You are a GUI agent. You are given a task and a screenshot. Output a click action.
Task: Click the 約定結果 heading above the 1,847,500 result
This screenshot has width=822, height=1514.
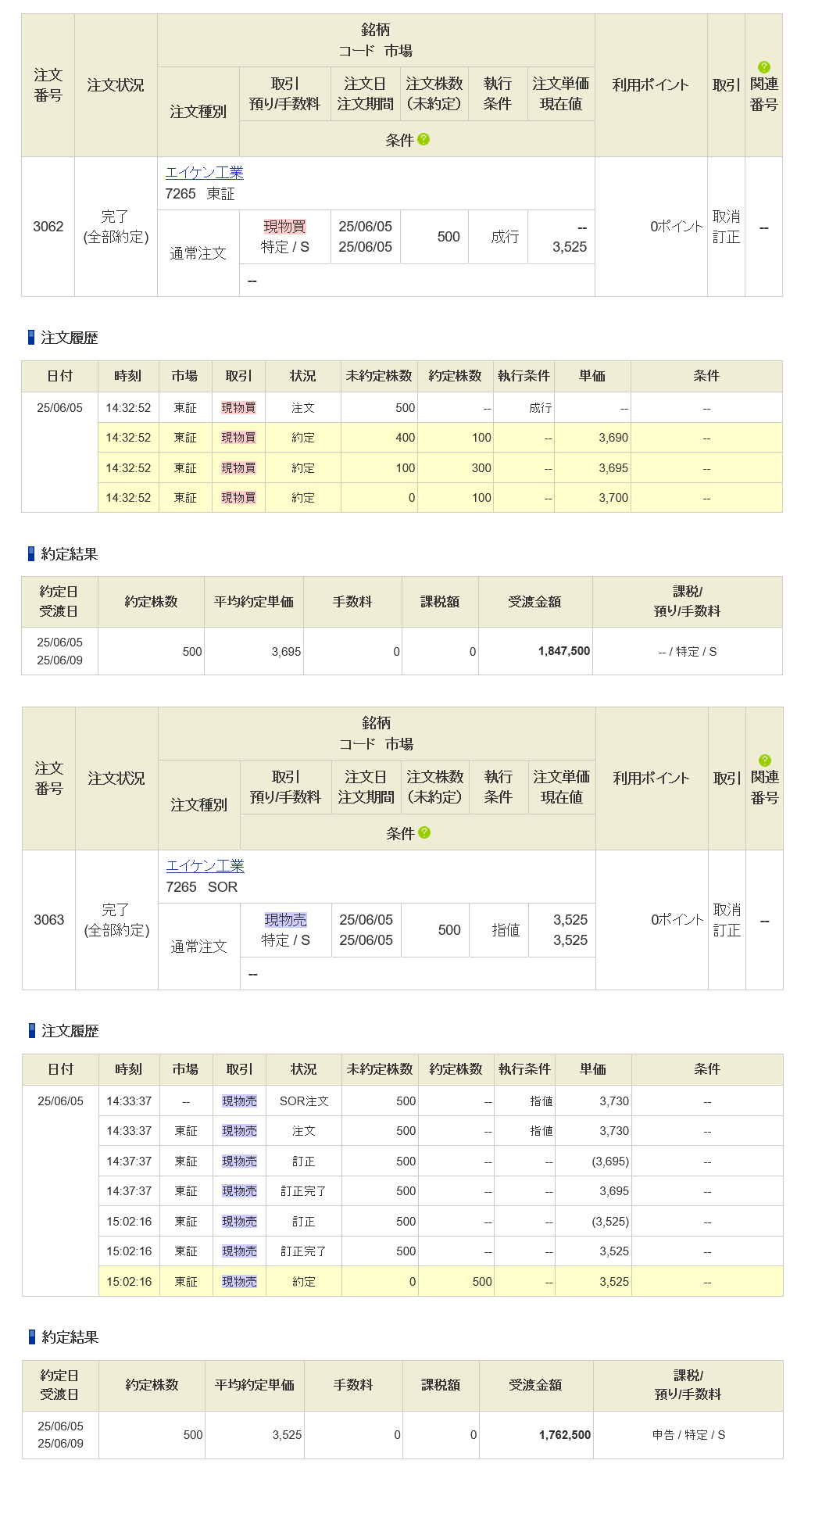click(69, 554)
